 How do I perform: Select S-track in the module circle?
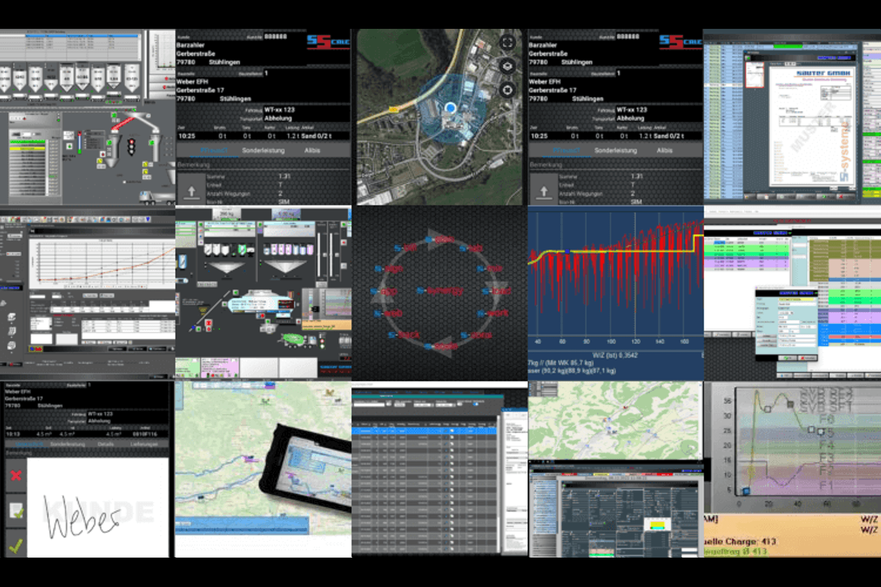(x=404, y=335)
